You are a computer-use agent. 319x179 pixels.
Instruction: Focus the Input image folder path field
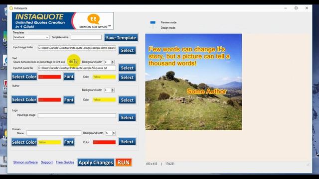coord(77,48)
